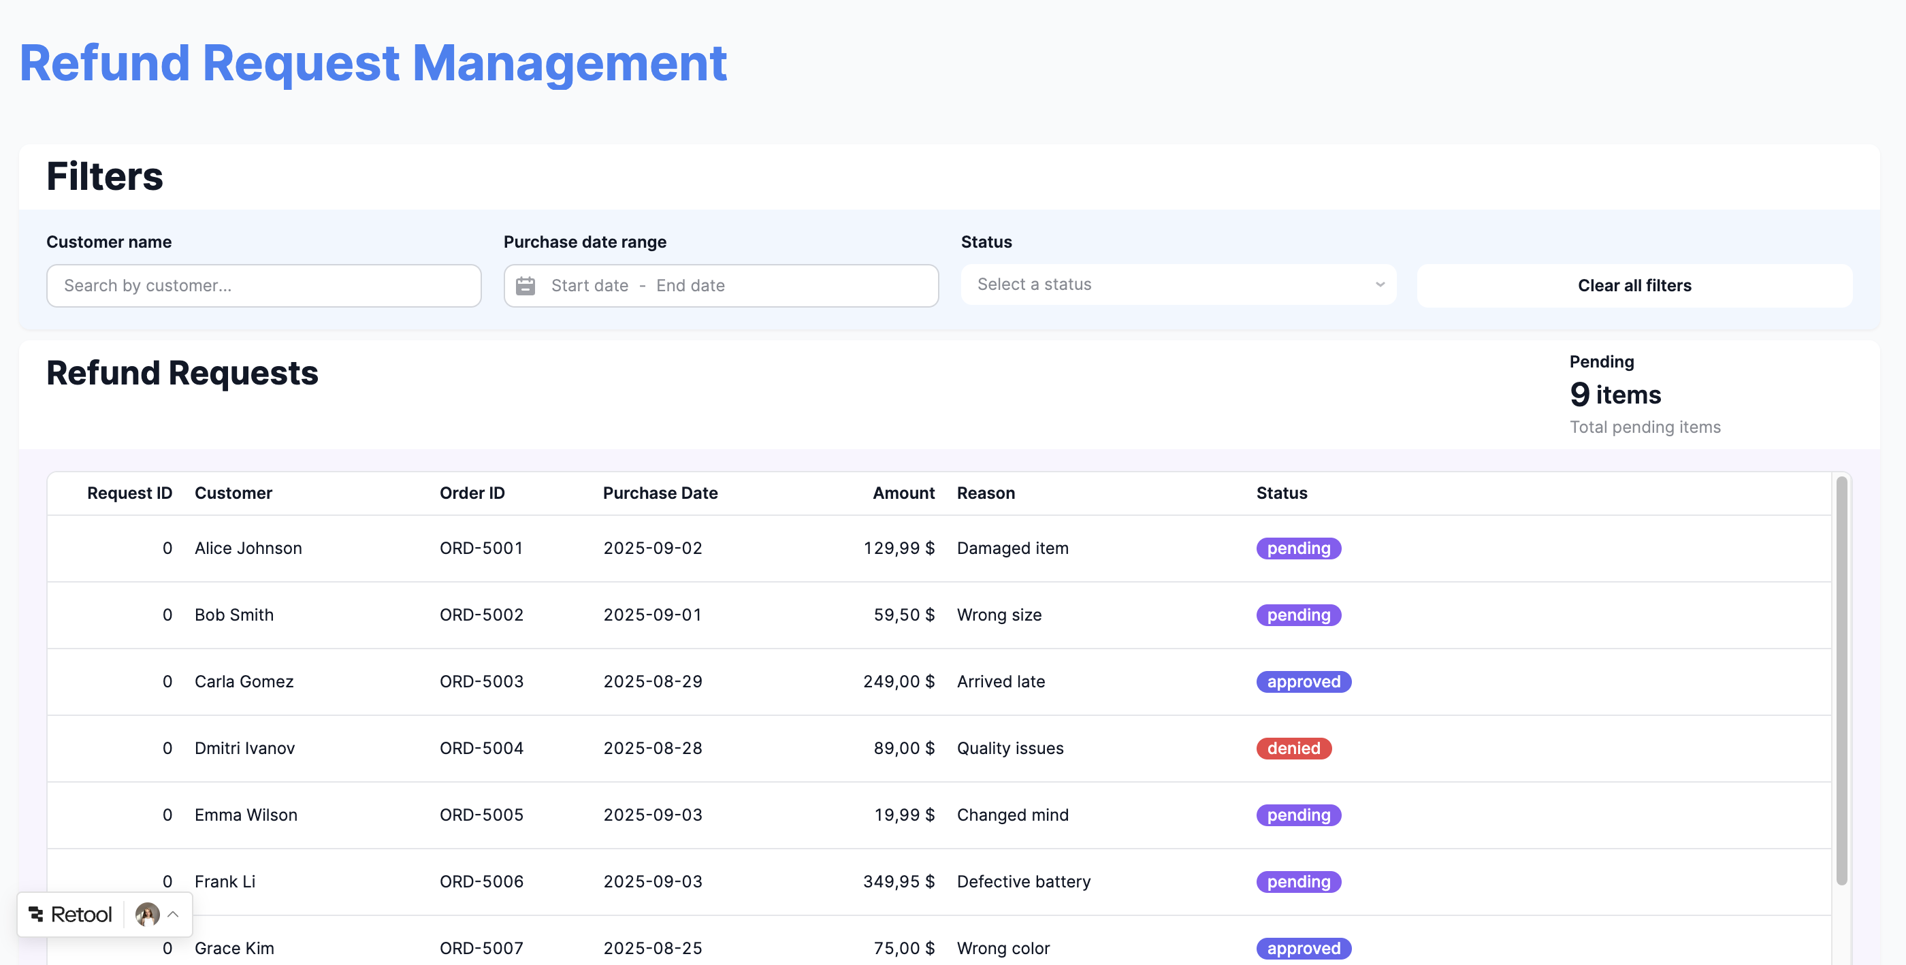Click pending tag for Alice Johnson
This screenshot has height=965, width=1906.
coord(1298,549)
